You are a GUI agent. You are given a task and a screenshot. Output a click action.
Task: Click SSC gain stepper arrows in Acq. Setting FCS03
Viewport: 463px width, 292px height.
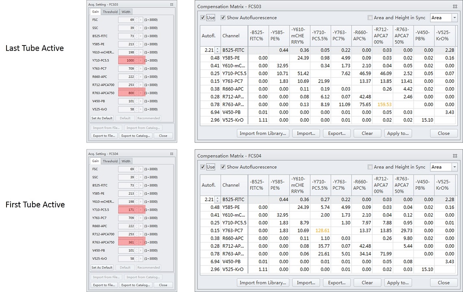tap(137, 28)
